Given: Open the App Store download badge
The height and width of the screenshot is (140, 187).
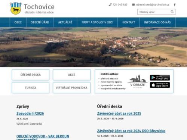Looking at the screenshot, I should pyautogui.click(x=160, y=85).
